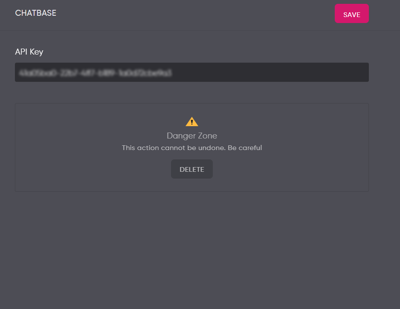
Task: Click the yellow warning triangle icon
Action: point(192,121)
